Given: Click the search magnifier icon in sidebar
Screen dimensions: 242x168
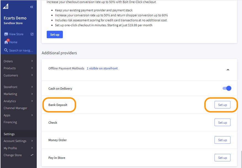Looking at the screenshot, I should 6,50.
